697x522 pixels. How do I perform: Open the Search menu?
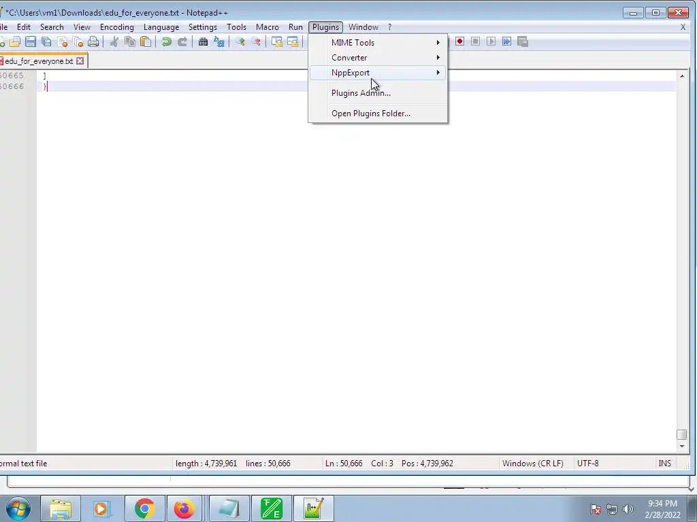click(52, 27)
